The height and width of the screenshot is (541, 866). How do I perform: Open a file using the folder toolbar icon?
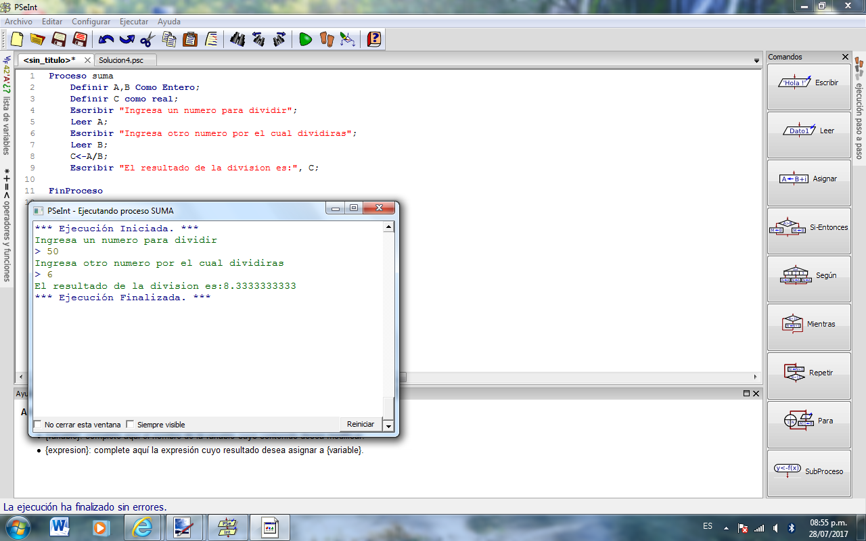[x=37, y=39]
